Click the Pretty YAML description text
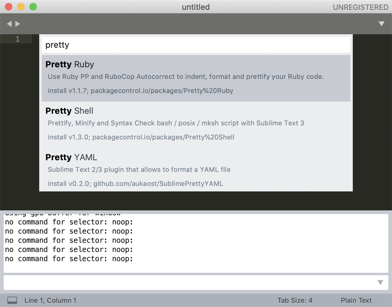This screenshot has width=392, height=307. 139,169
